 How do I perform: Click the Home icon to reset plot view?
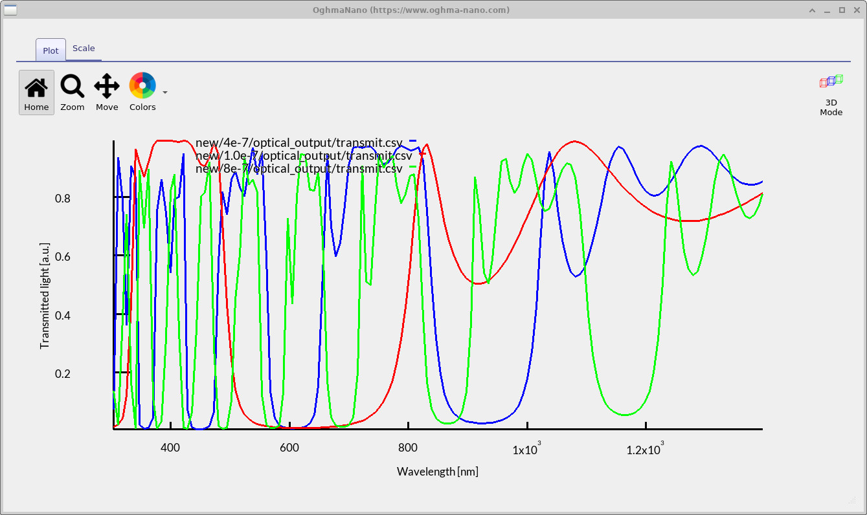(36, 92)
